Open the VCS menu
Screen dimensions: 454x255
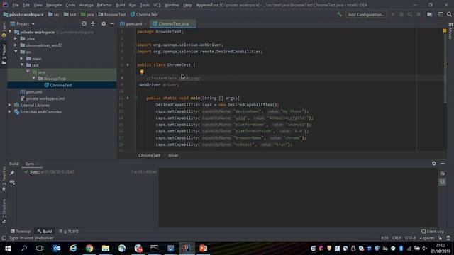[157, 5]
